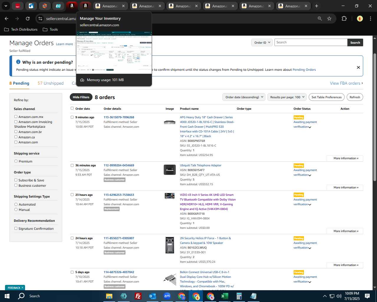
Task: Check the Amazon.ca sales channel filter
Action: [16, 137]
